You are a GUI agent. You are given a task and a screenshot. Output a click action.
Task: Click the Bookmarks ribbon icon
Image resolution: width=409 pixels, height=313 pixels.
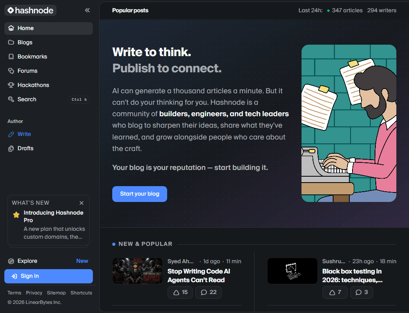[x=11, y=57]
